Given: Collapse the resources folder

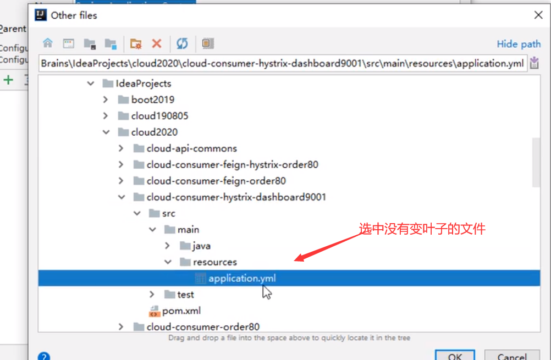Looking at the screenshot, I should [x=168, y=262].
